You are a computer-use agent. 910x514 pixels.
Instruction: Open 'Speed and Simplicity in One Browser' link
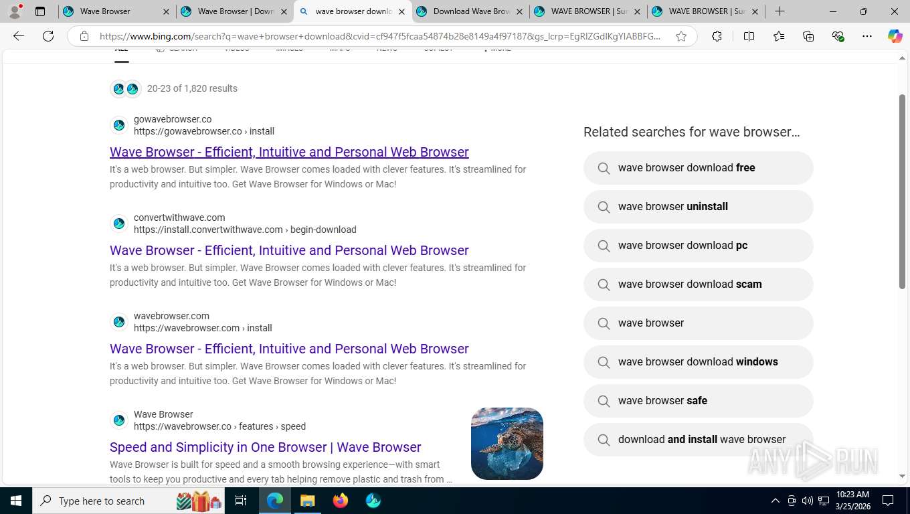pyautogui.click(x=266, y=447)
